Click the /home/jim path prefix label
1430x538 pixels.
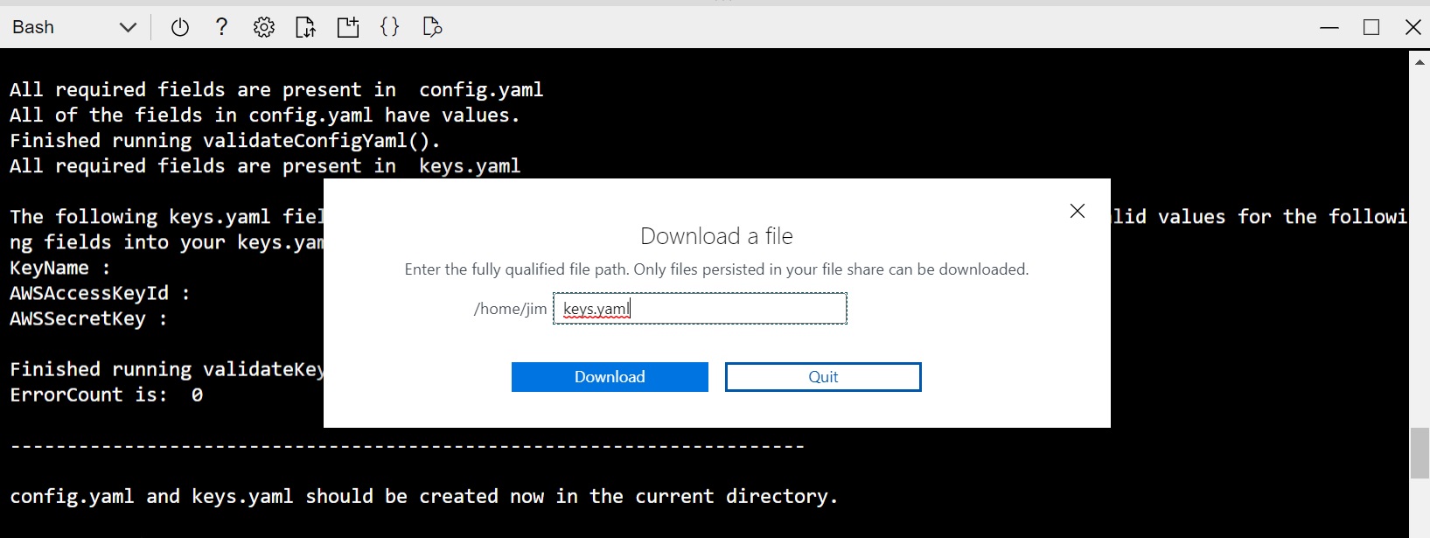(x=510, y=309)
